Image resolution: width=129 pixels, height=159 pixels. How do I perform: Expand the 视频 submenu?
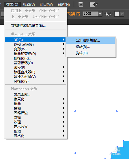click(x=35, y=131)
